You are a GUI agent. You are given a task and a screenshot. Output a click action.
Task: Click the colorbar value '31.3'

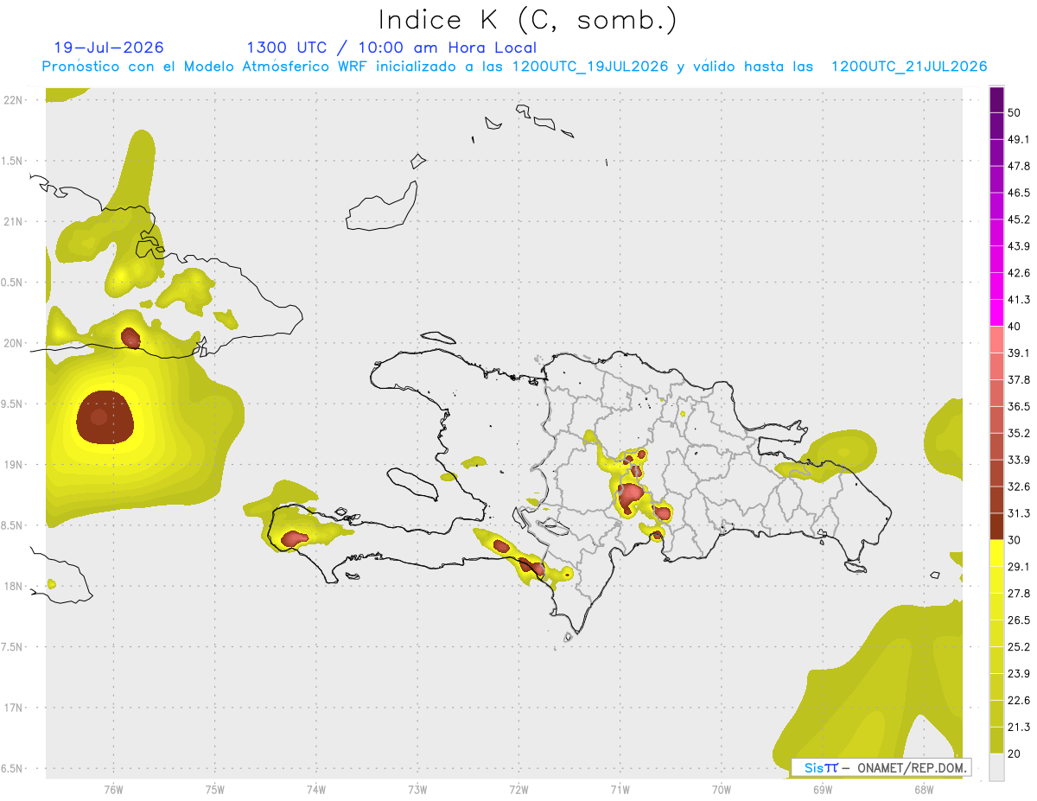pos(1018,513)
